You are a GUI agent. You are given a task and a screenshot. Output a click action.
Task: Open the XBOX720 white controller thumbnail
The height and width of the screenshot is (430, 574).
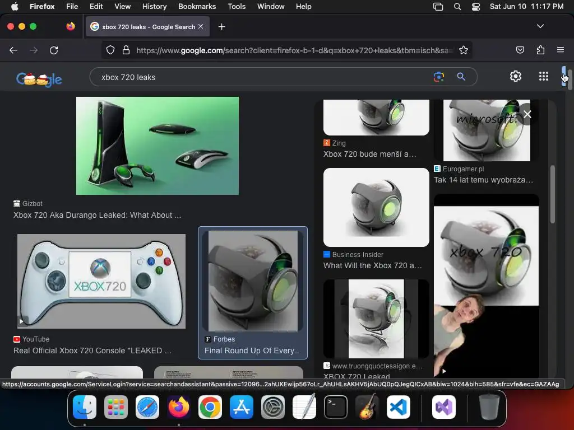click(101, 281)
